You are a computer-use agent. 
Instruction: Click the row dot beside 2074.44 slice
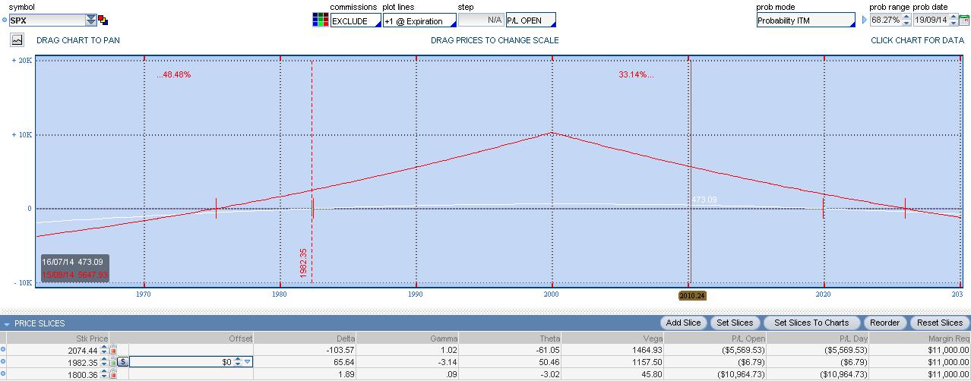coord(3,350)
